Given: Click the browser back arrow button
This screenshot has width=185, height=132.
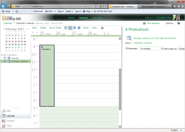Looking at the screenshot, I should coord(3,6).
